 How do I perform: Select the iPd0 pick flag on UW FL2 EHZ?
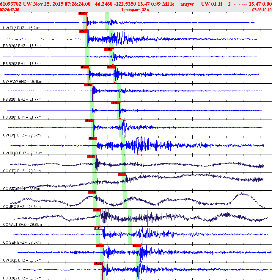coord(83,13)
